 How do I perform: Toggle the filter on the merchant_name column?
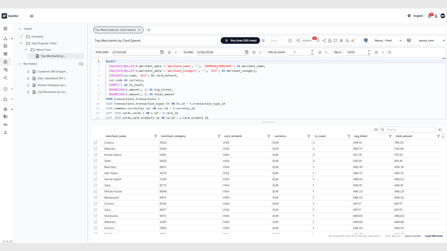[156, 136]
